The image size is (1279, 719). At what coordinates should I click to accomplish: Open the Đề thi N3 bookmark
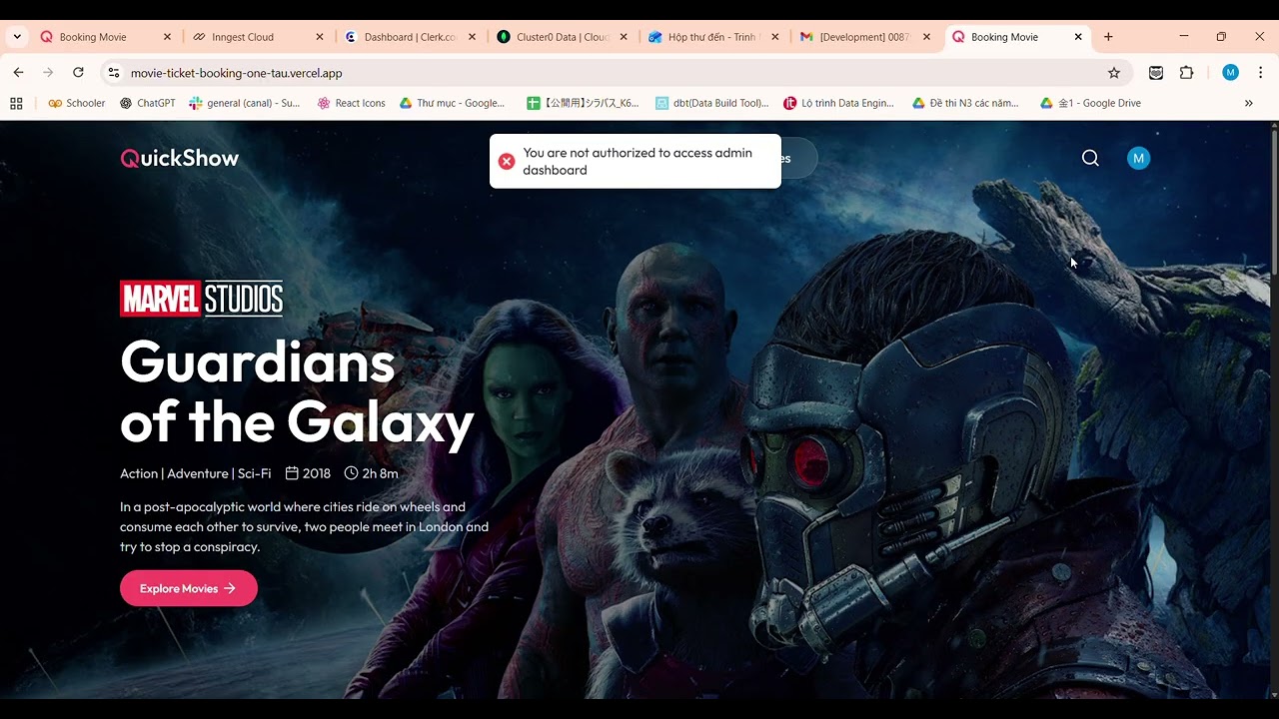[x=966, y=103]
